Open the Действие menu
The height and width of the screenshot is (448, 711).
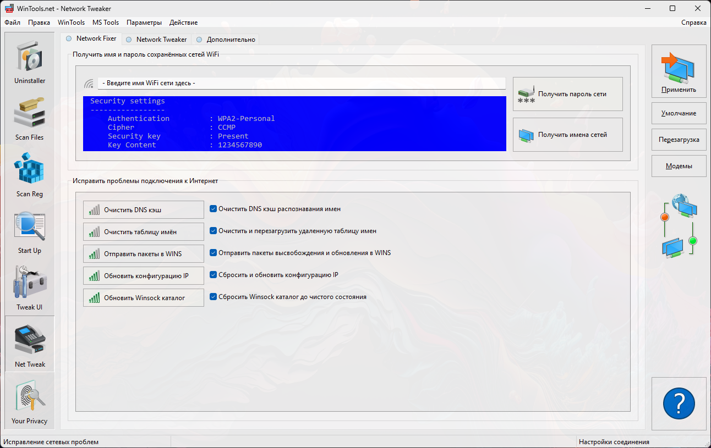[184, 23]
